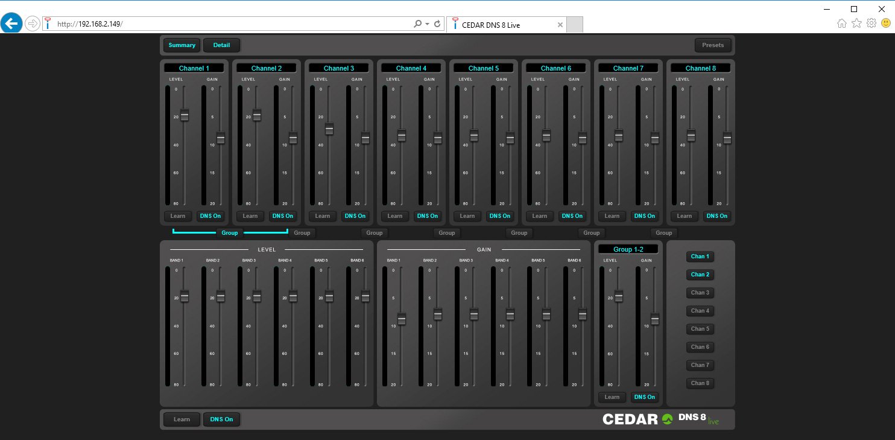895x440 pixels.
Task: Toggle DNS On for Channel 7
Action: tap(644, 216)
